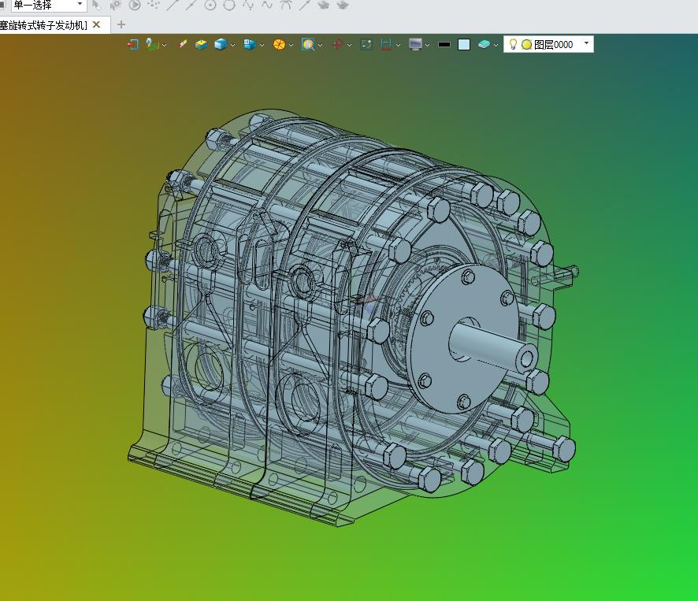Click the blue cube view icon

tap(221, 45)
